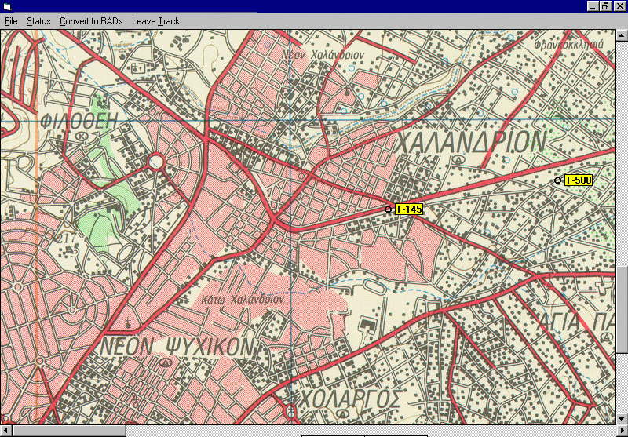Open the File menu
The height and width of the screenshot is (437, 628).
coord(11,21)
